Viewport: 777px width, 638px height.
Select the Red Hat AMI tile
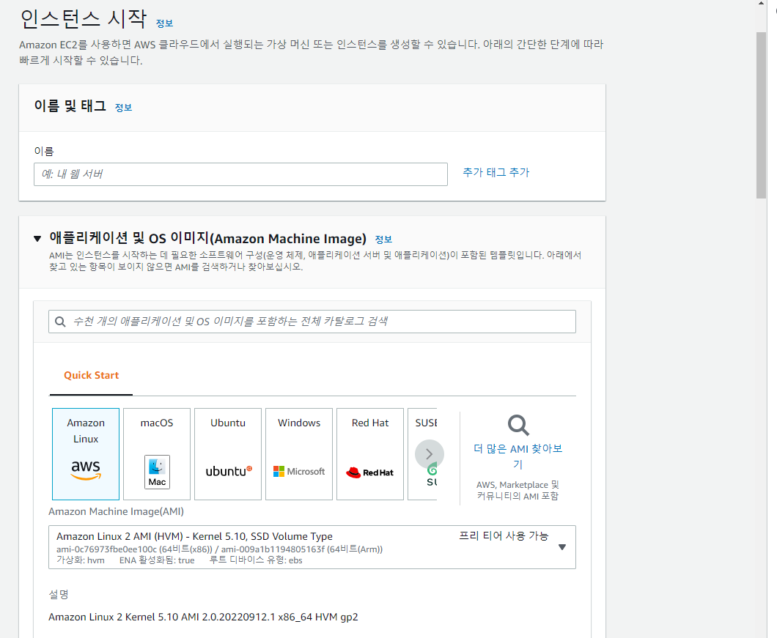coord(370,453)
